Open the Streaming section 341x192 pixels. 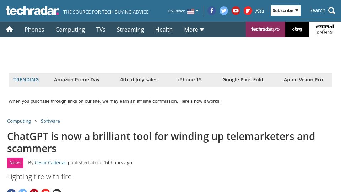[x=130, y=30]
